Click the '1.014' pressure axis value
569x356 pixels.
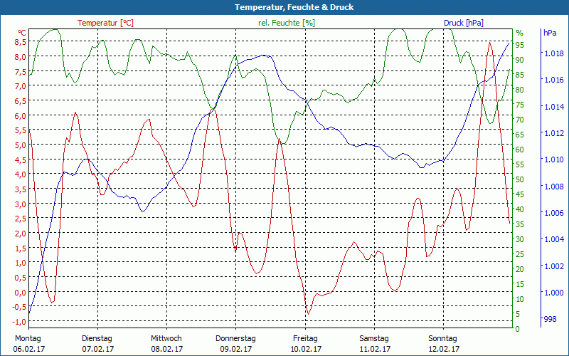click(553, 107)
